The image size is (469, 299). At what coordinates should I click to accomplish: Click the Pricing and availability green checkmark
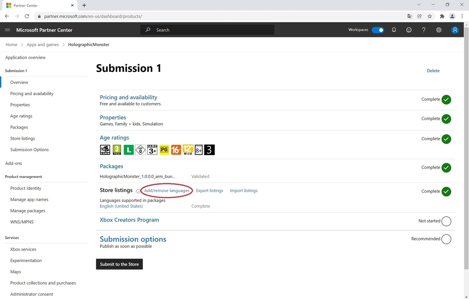pyautogui.click(x=446, y=100)
